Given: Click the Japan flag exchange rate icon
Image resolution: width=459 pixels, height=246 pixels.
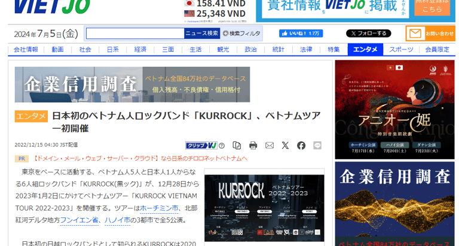Looking at the screenshot, I should coord(189,3).
